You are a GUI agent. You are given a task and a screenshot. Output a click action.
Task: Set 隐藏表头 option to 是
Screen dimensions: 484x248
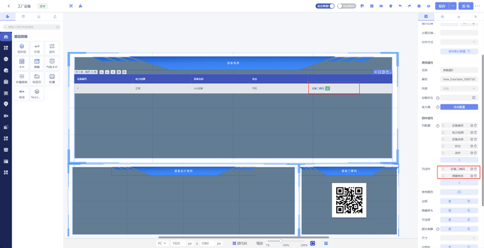pyautogui.click(x=450, y=210)
